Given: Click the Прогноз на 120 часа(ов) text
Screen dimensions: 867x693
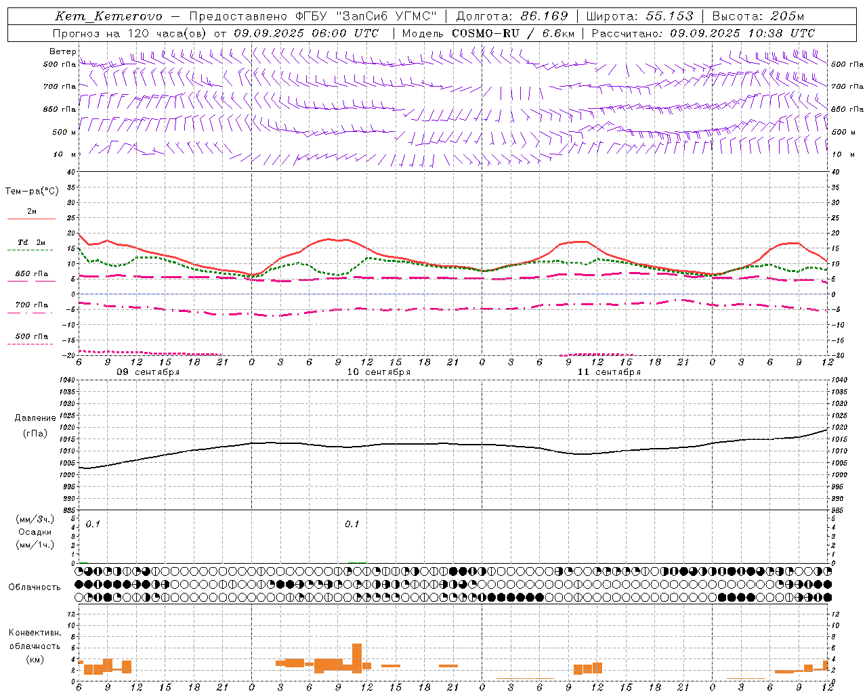Looking at the screenshot, I should tap(130, 33).
